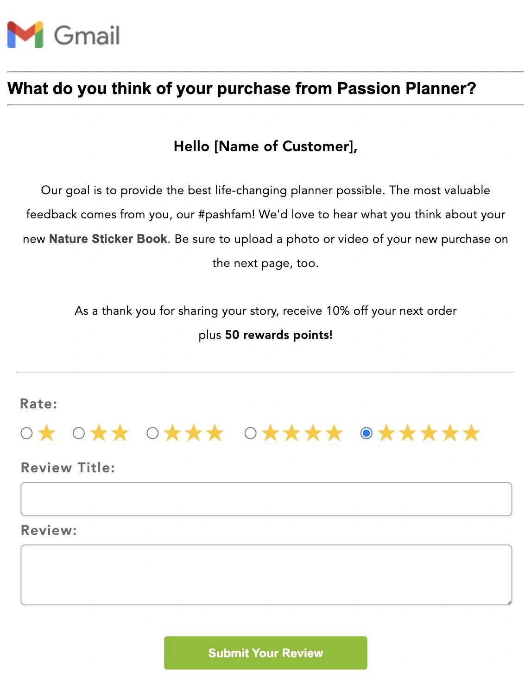Click the bold Nature Sticker Book text
Image resolution: width=531 pixels, height=680 pixels.
click(108, 238)
